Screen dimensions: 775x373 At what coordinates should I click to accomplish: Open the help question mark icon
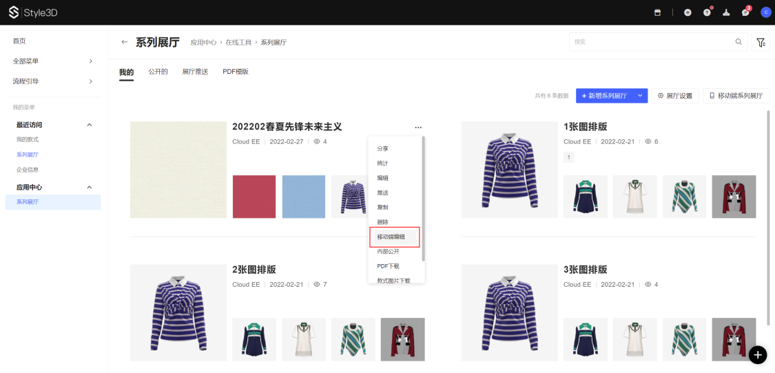[707, 12]
